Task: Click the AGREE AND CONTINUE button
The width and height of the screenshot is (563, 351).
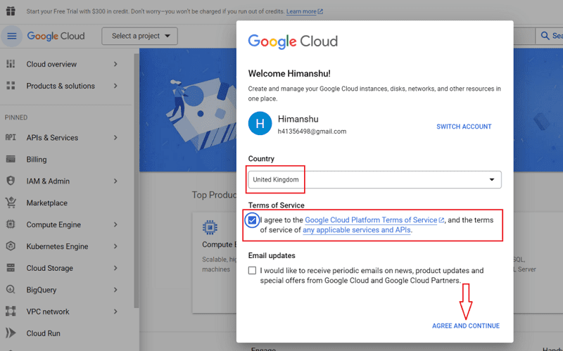Action: [x=466, y=326]
